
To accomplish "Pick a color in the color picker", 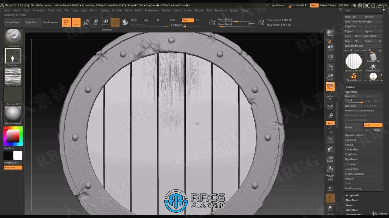I will click(13, 136).
